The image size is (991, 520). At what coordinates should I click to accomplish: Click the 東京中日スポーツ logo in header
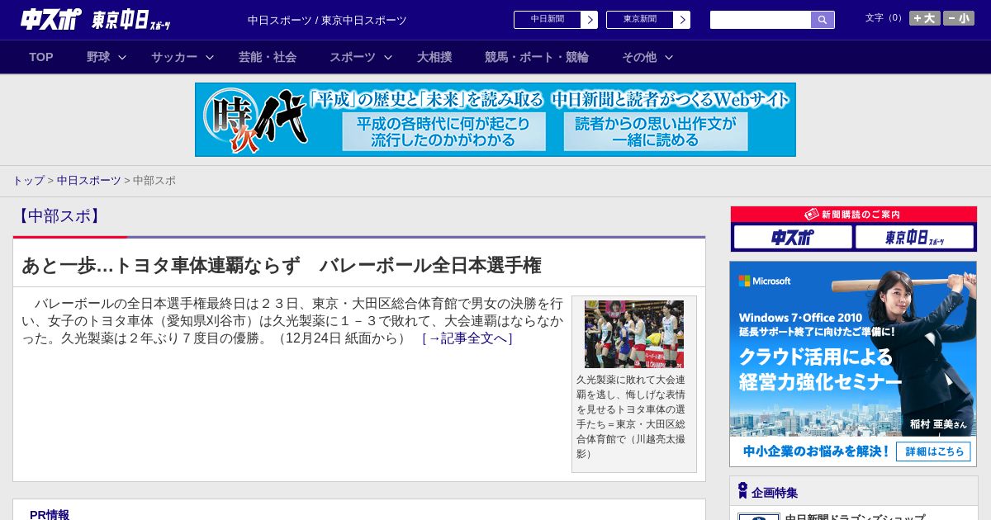[131, 21]
